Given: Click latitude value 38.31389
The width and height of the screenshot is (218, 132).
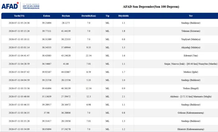Looking at the screenshot, I should coord(47,39).
